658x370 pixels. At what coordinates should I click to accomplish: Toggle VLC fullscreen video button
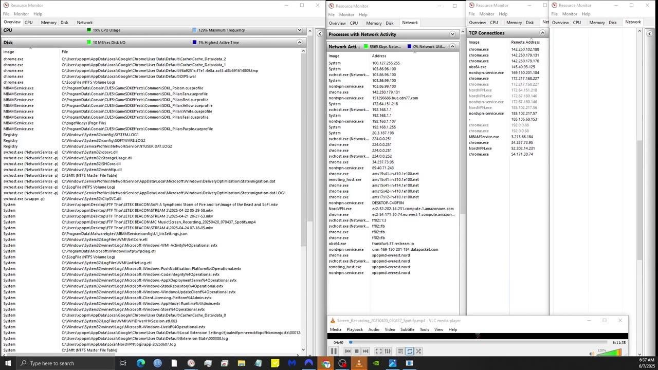[378, 351]
